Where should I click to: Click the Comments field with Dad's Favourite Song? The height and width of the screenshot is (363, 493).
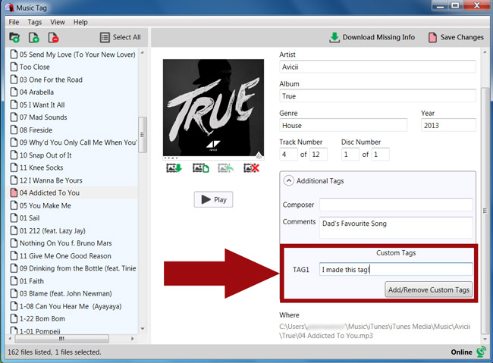pos(396,227)
